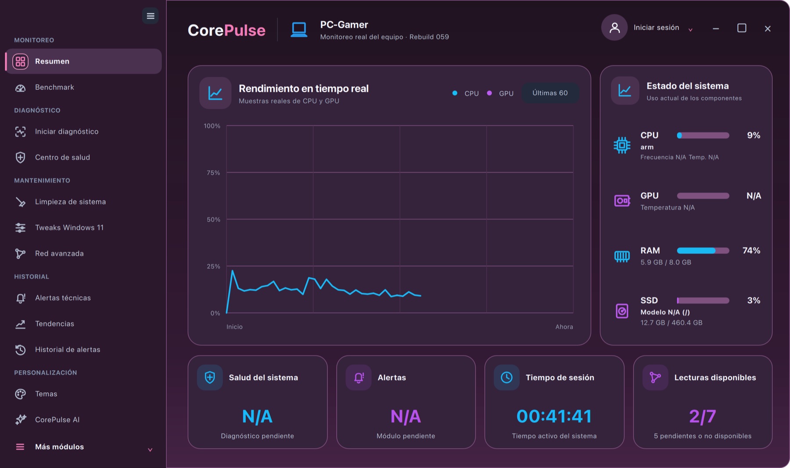Open the Alertas summary card
Image resolution: width=790 pixels, height=468 pixels.
tap(406, 402)
